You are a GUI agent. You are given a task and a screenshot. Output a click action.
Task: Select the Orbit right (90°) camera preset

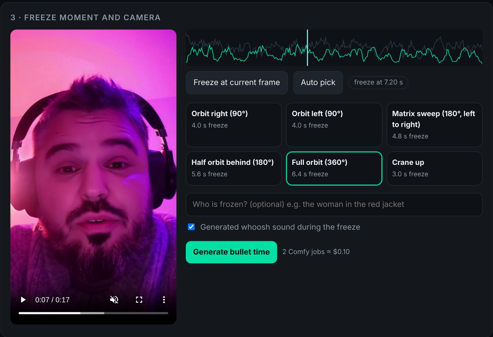tap(234, 125)
